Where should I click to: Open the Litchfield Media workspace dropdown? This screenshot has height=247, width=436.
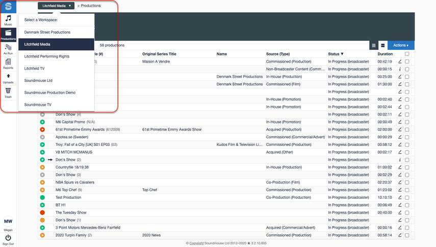[x=56, y=6]
